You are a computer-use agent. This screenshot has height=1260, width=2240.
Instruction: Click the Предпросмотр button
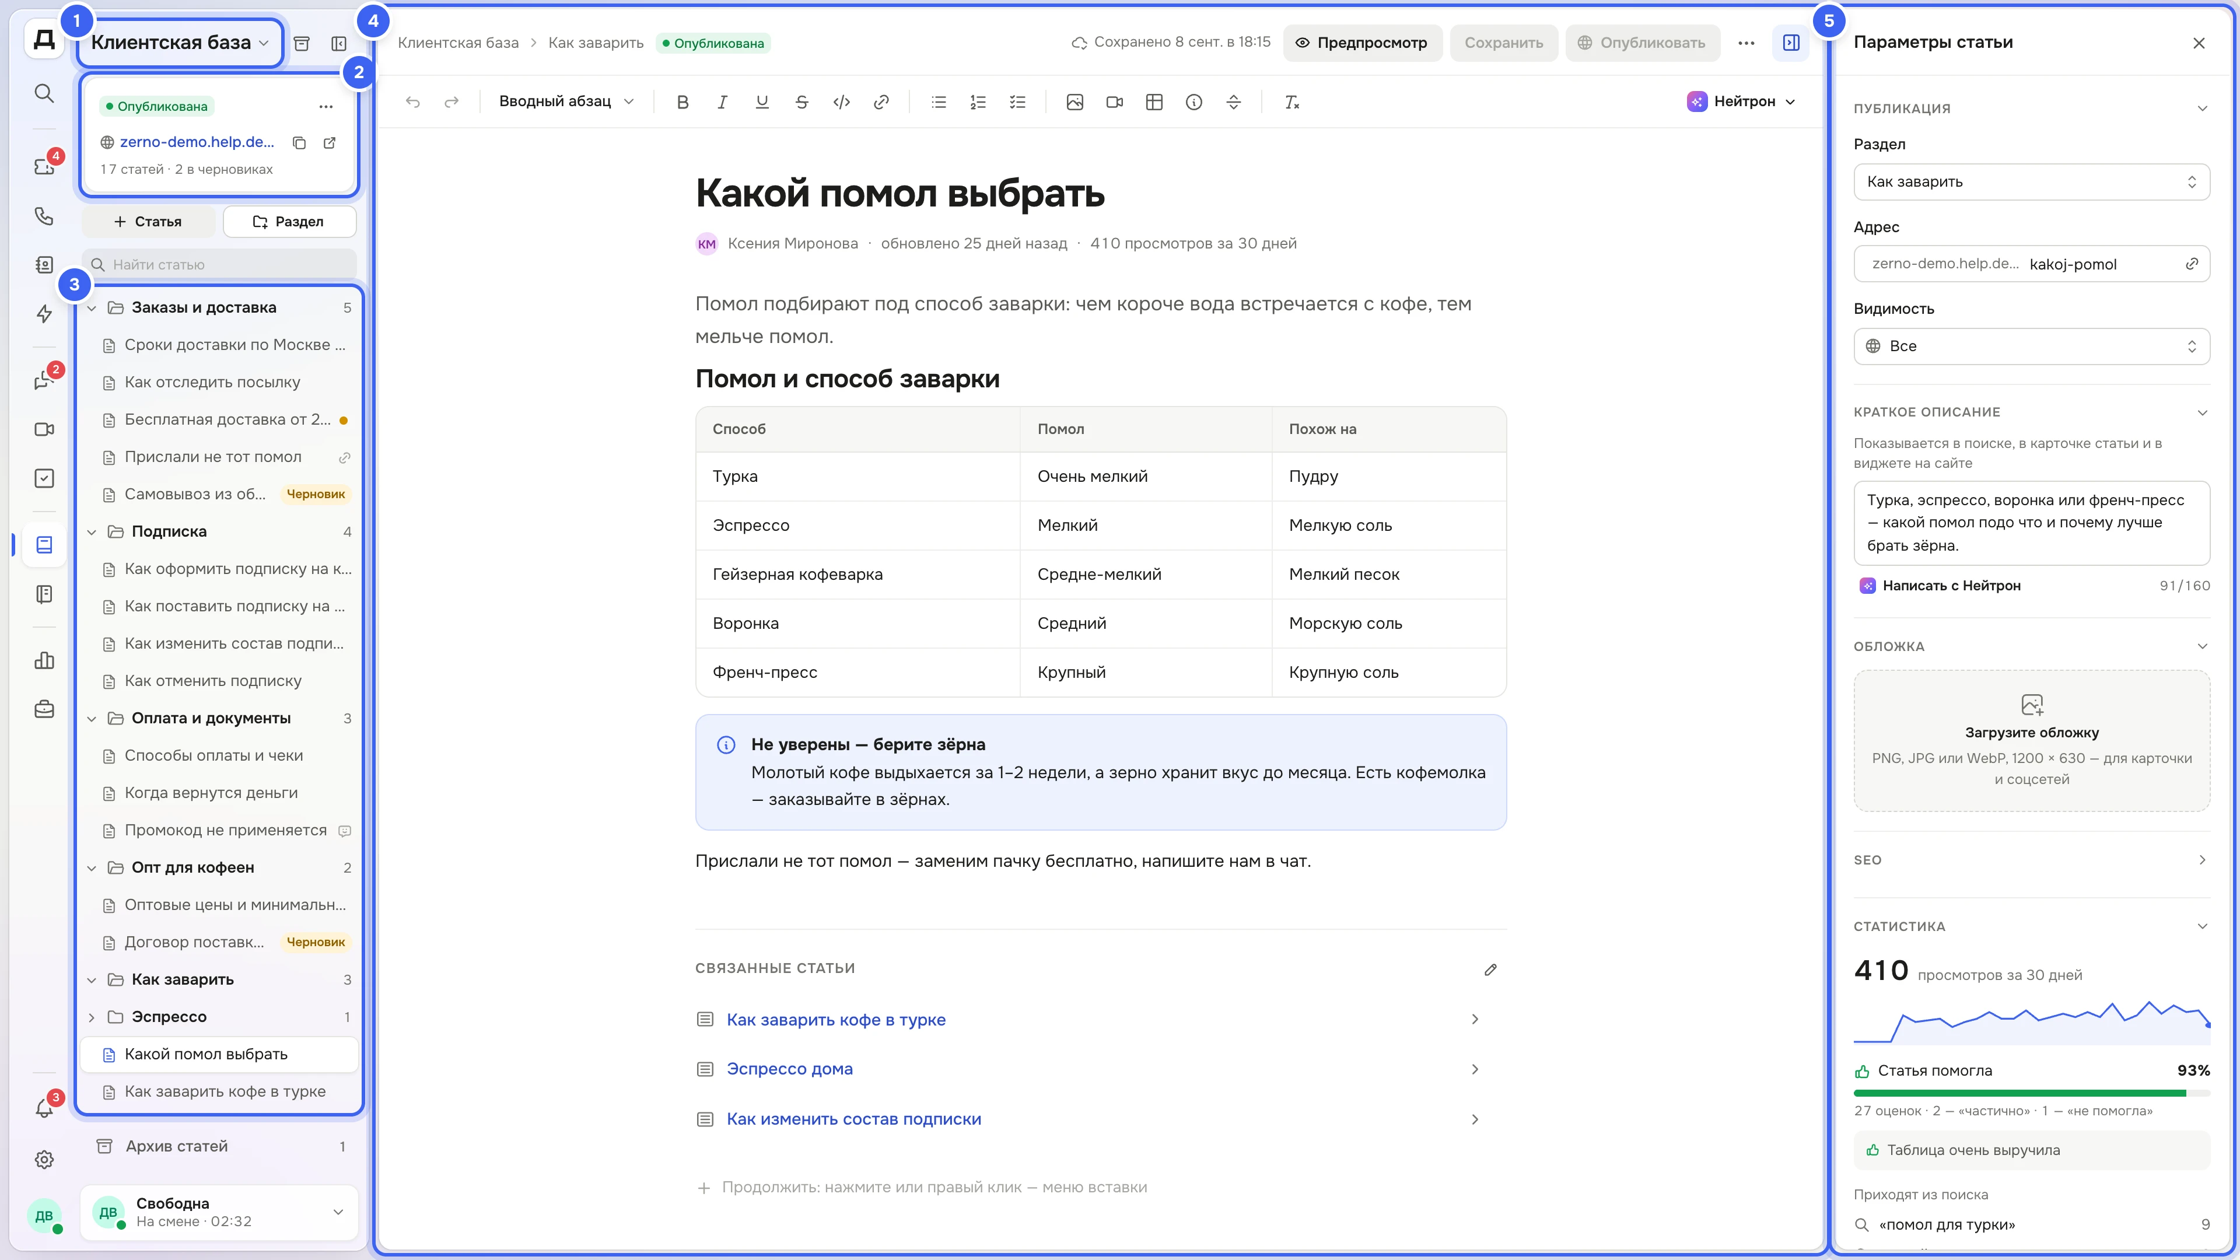[x=1361, y=43]
